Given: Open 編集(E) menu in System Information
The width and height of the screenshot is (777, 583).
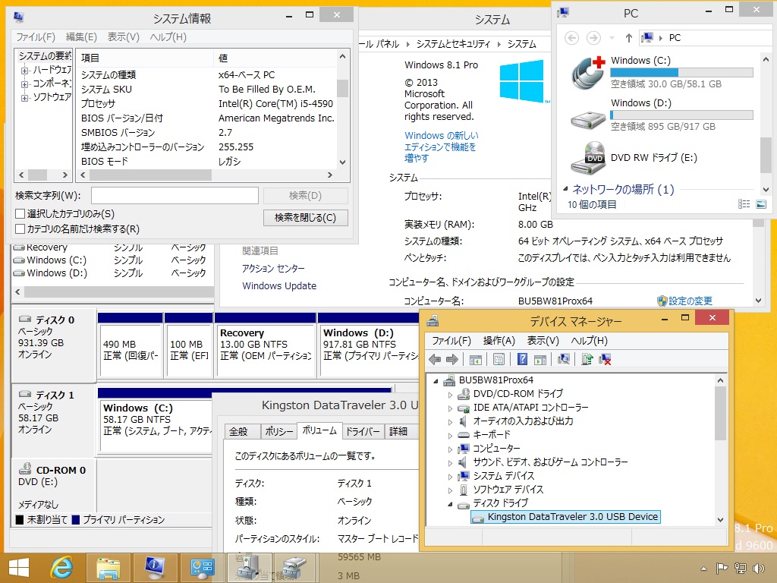Looking at the screenshot, I should pos(81,37).
